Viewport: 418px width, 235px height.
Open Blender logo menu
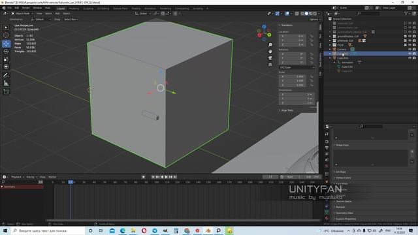[4, 8]
